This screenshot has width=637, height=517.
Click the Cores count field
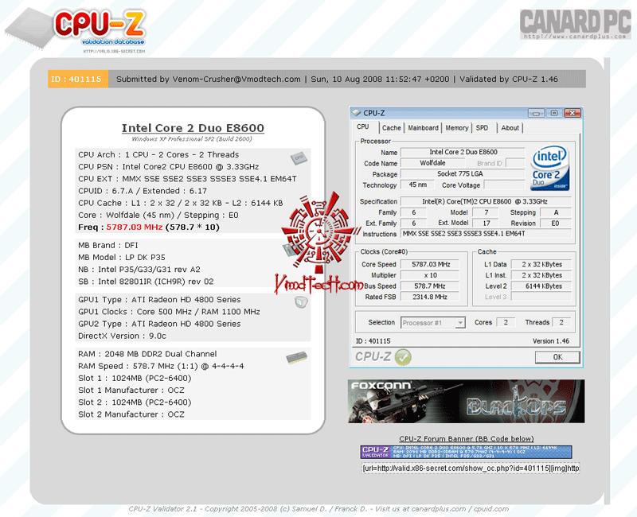point(506,322)
